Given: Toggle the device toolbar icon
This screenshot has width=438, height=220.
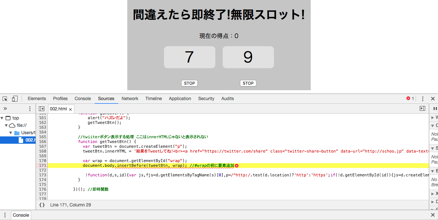Looking at the screenshot, I should coord(15,99).
